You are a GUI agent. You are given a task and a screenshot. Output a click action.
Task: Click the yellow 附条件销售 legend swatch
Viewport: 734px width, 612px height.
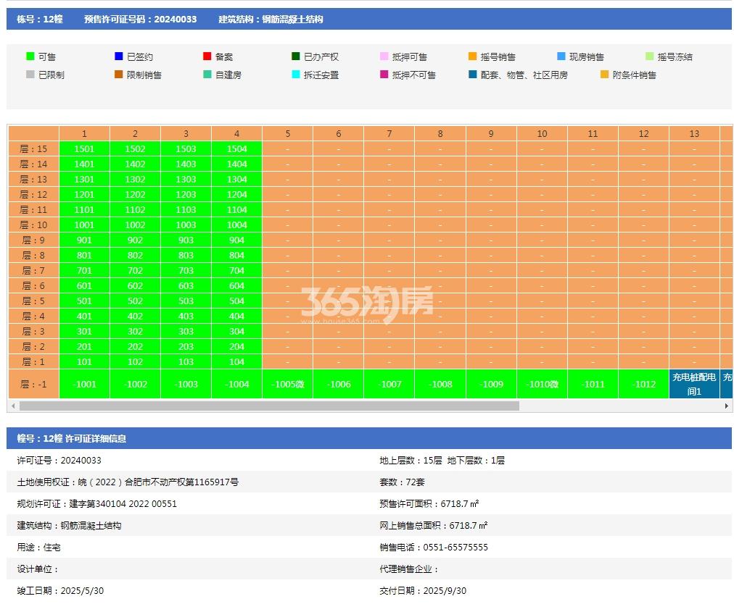pos(605,75)
